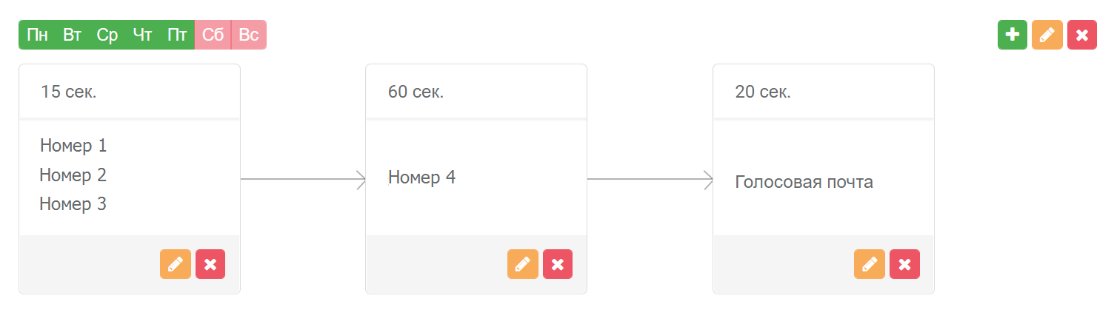This screenshot has width=1114, height=321.
Task: Toggle the Вт weekday
Action: coord(72,35)
